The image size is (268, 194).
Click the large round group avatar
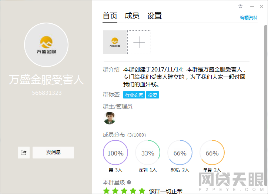pos(46,45)
